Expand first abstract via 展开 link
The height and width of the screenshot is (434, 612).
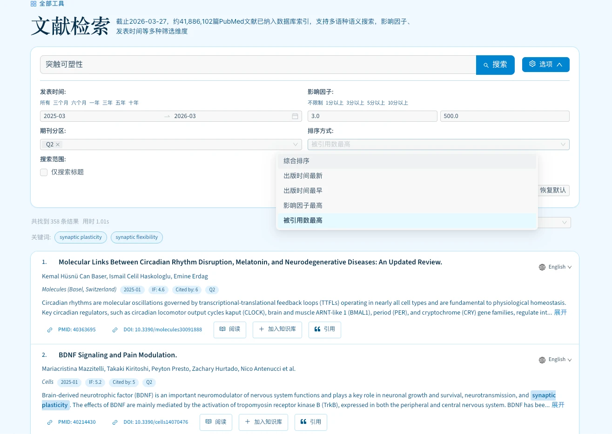[x=560, y=312]
